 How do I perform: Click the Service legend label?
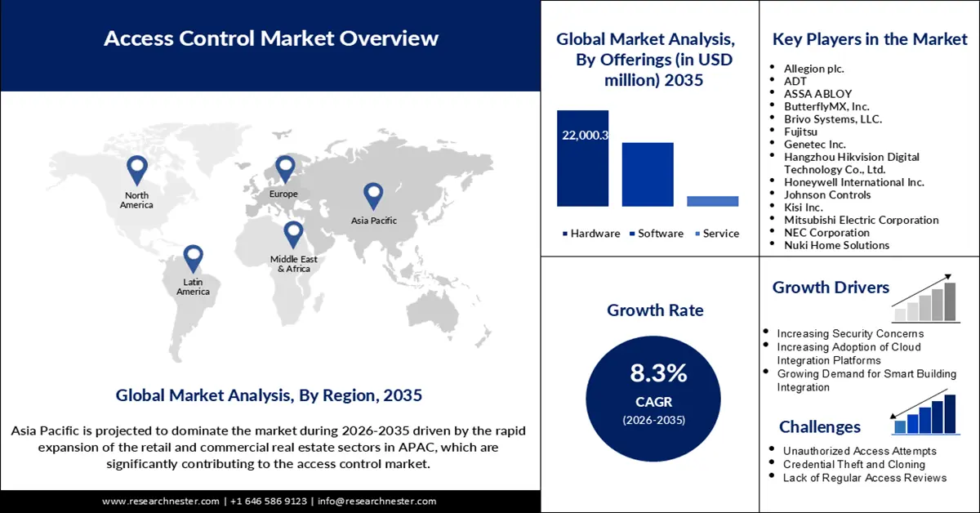pyautogui.click(x=720, y=234)
